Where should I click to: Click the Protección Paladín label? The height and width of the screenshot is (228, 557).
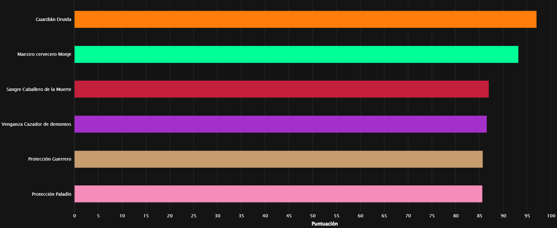tap(51, 194)
